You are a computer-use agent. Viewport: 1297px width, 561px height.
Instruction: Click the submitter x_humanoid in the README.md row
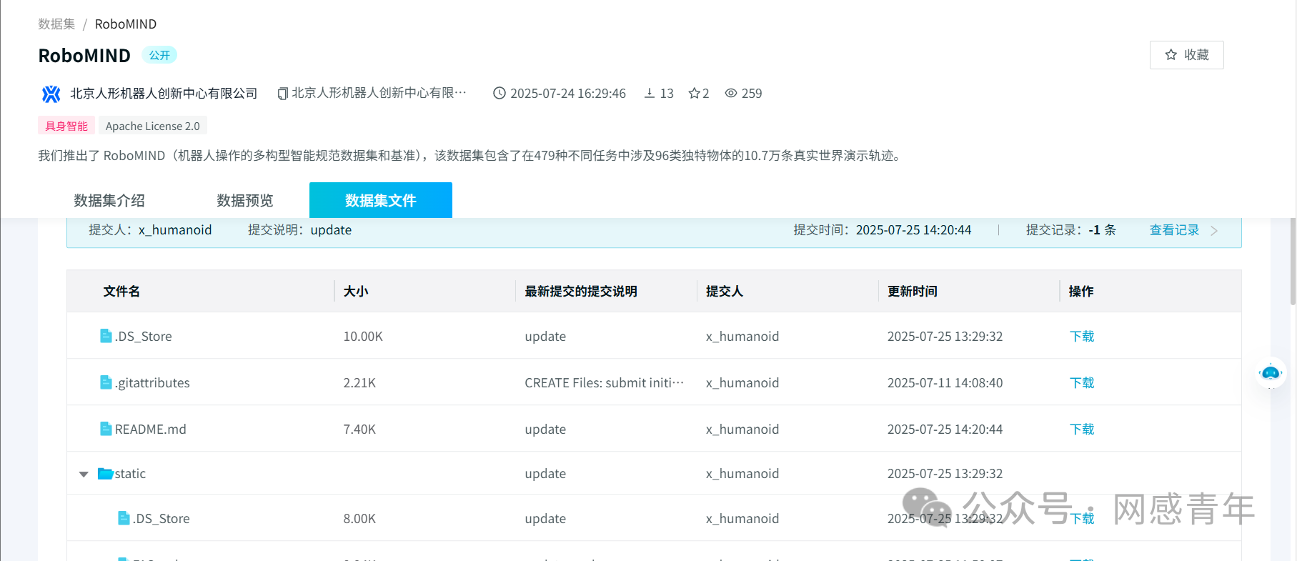click(742, 429)
